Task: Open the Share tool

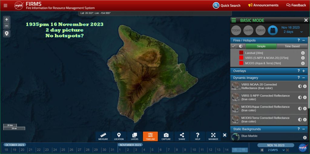Action: point(182,136)
